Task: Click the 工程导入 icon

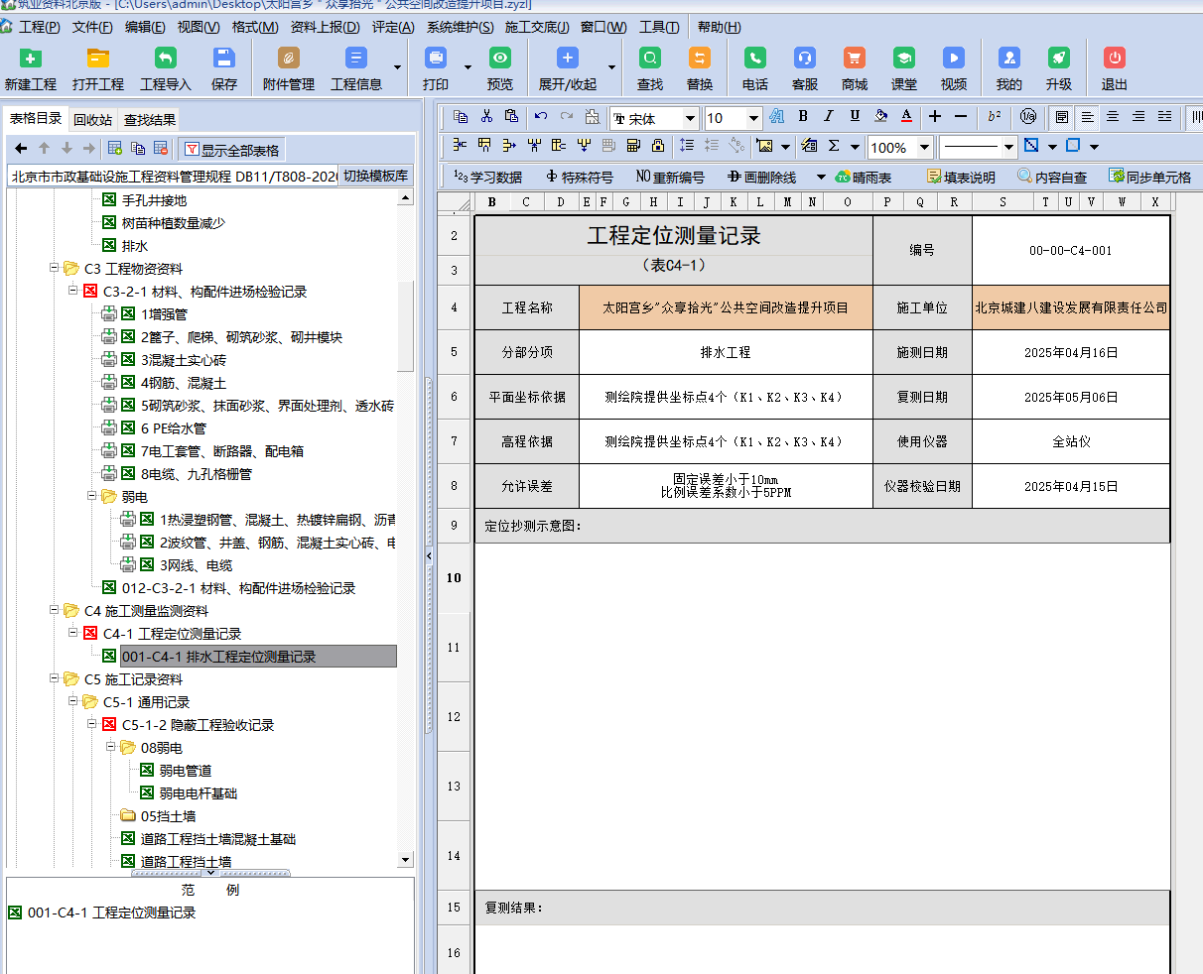Action: pos(165,58)
